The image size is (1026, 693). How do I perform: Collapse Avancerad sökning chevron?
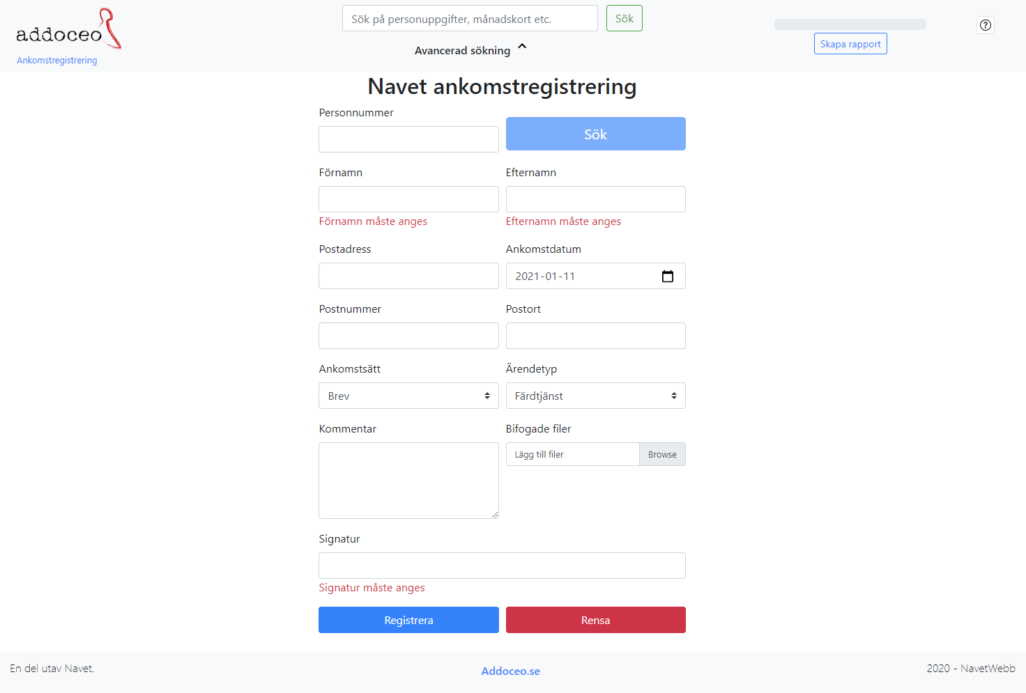pyautogui.click(x=522, y=47)
